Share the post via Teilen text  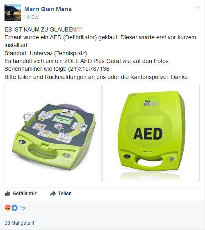pyautogui.click(x=65, y=193)
